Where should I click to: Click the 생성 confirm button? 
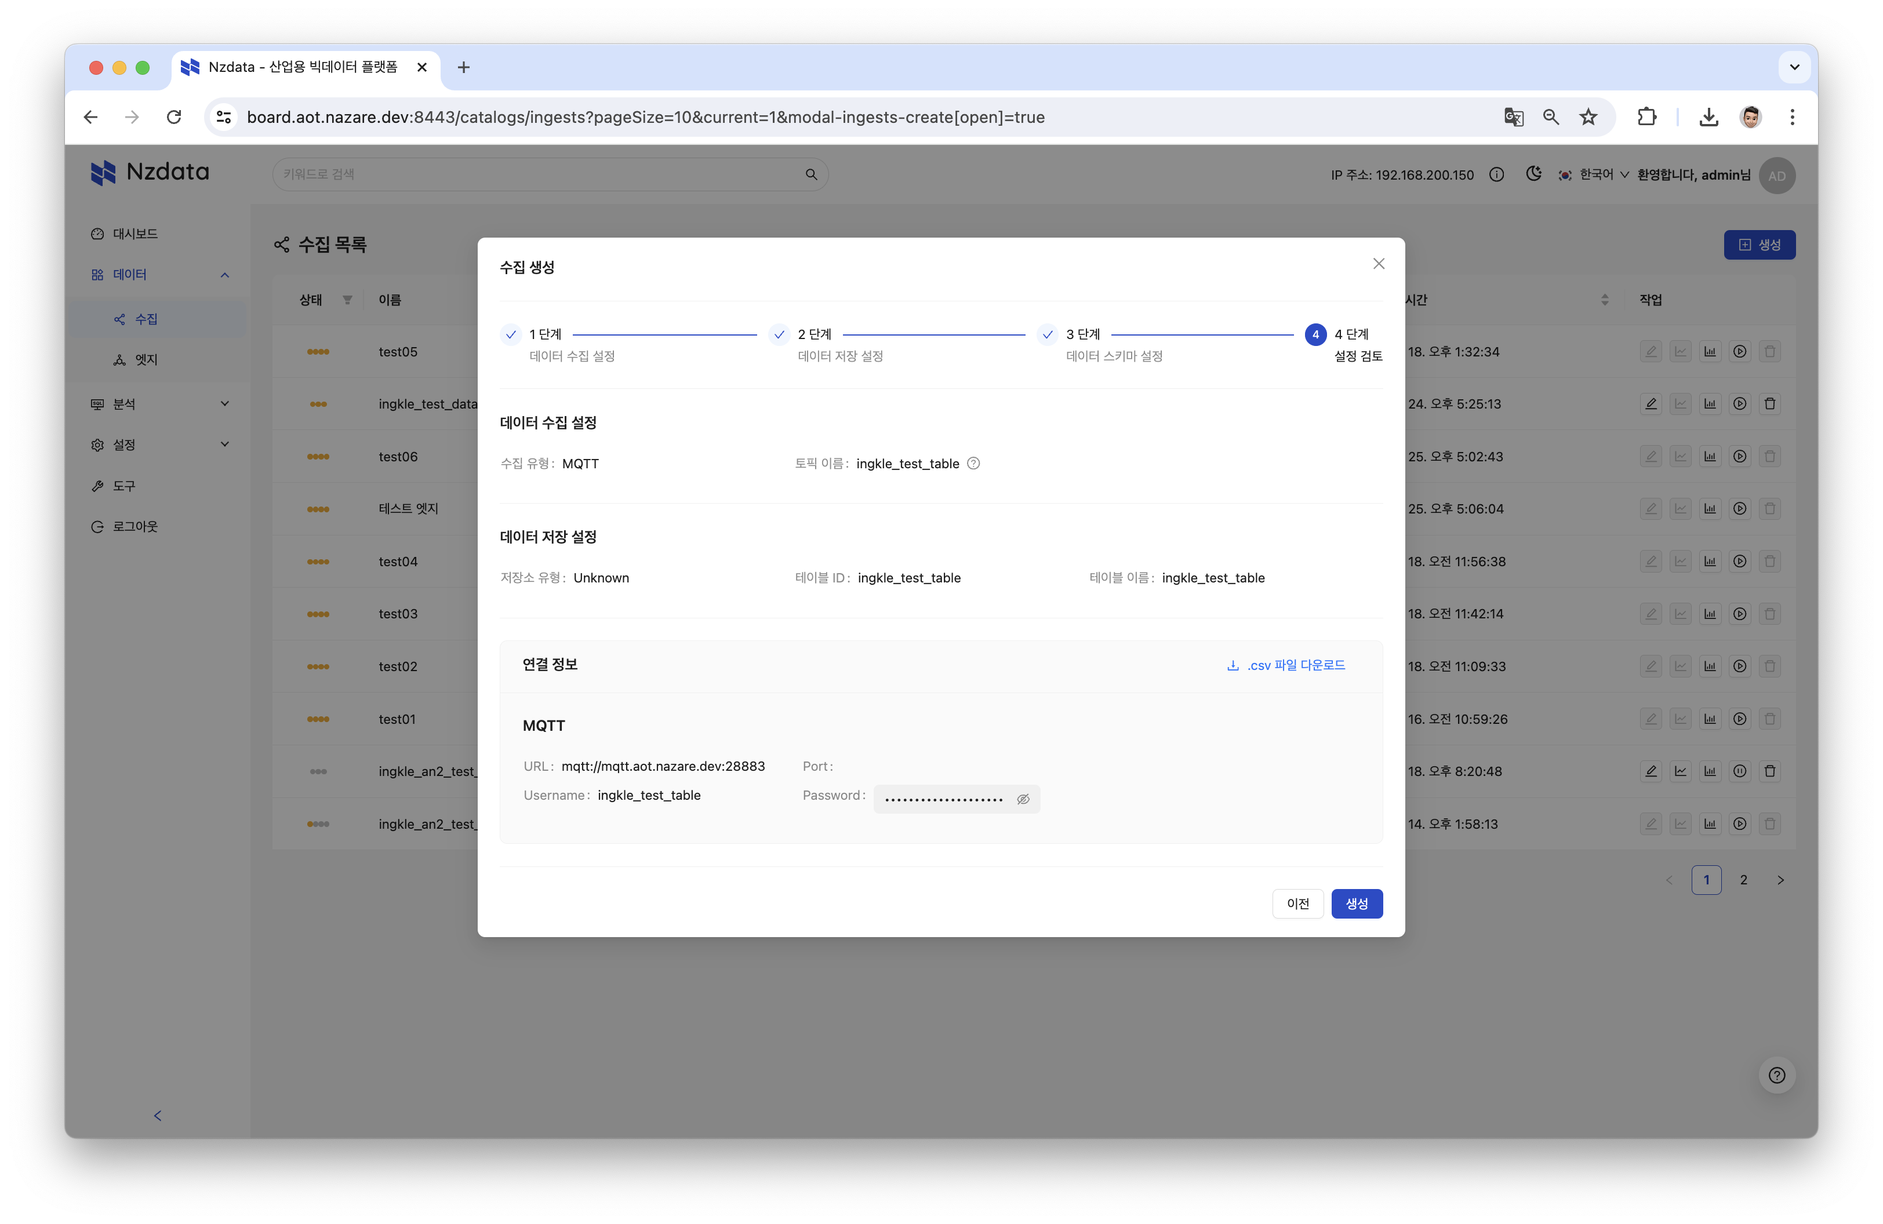tap(1356, 903)
